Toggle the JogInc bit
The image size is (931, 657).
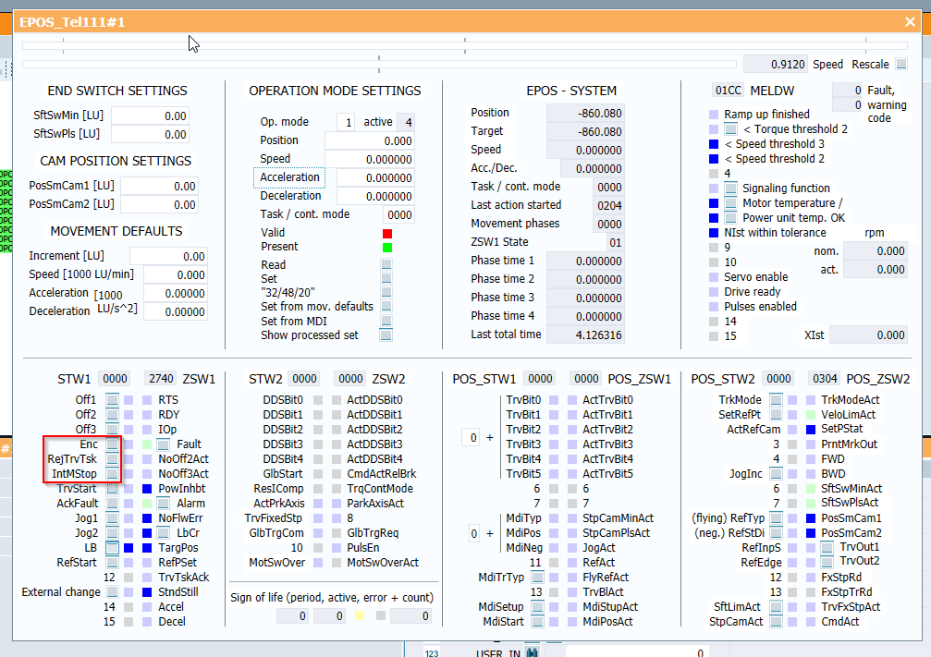click(x=776, y=474)
